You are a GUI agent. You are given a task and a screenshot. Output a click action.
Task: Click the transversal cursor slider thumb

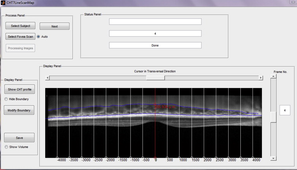(155, 78)
